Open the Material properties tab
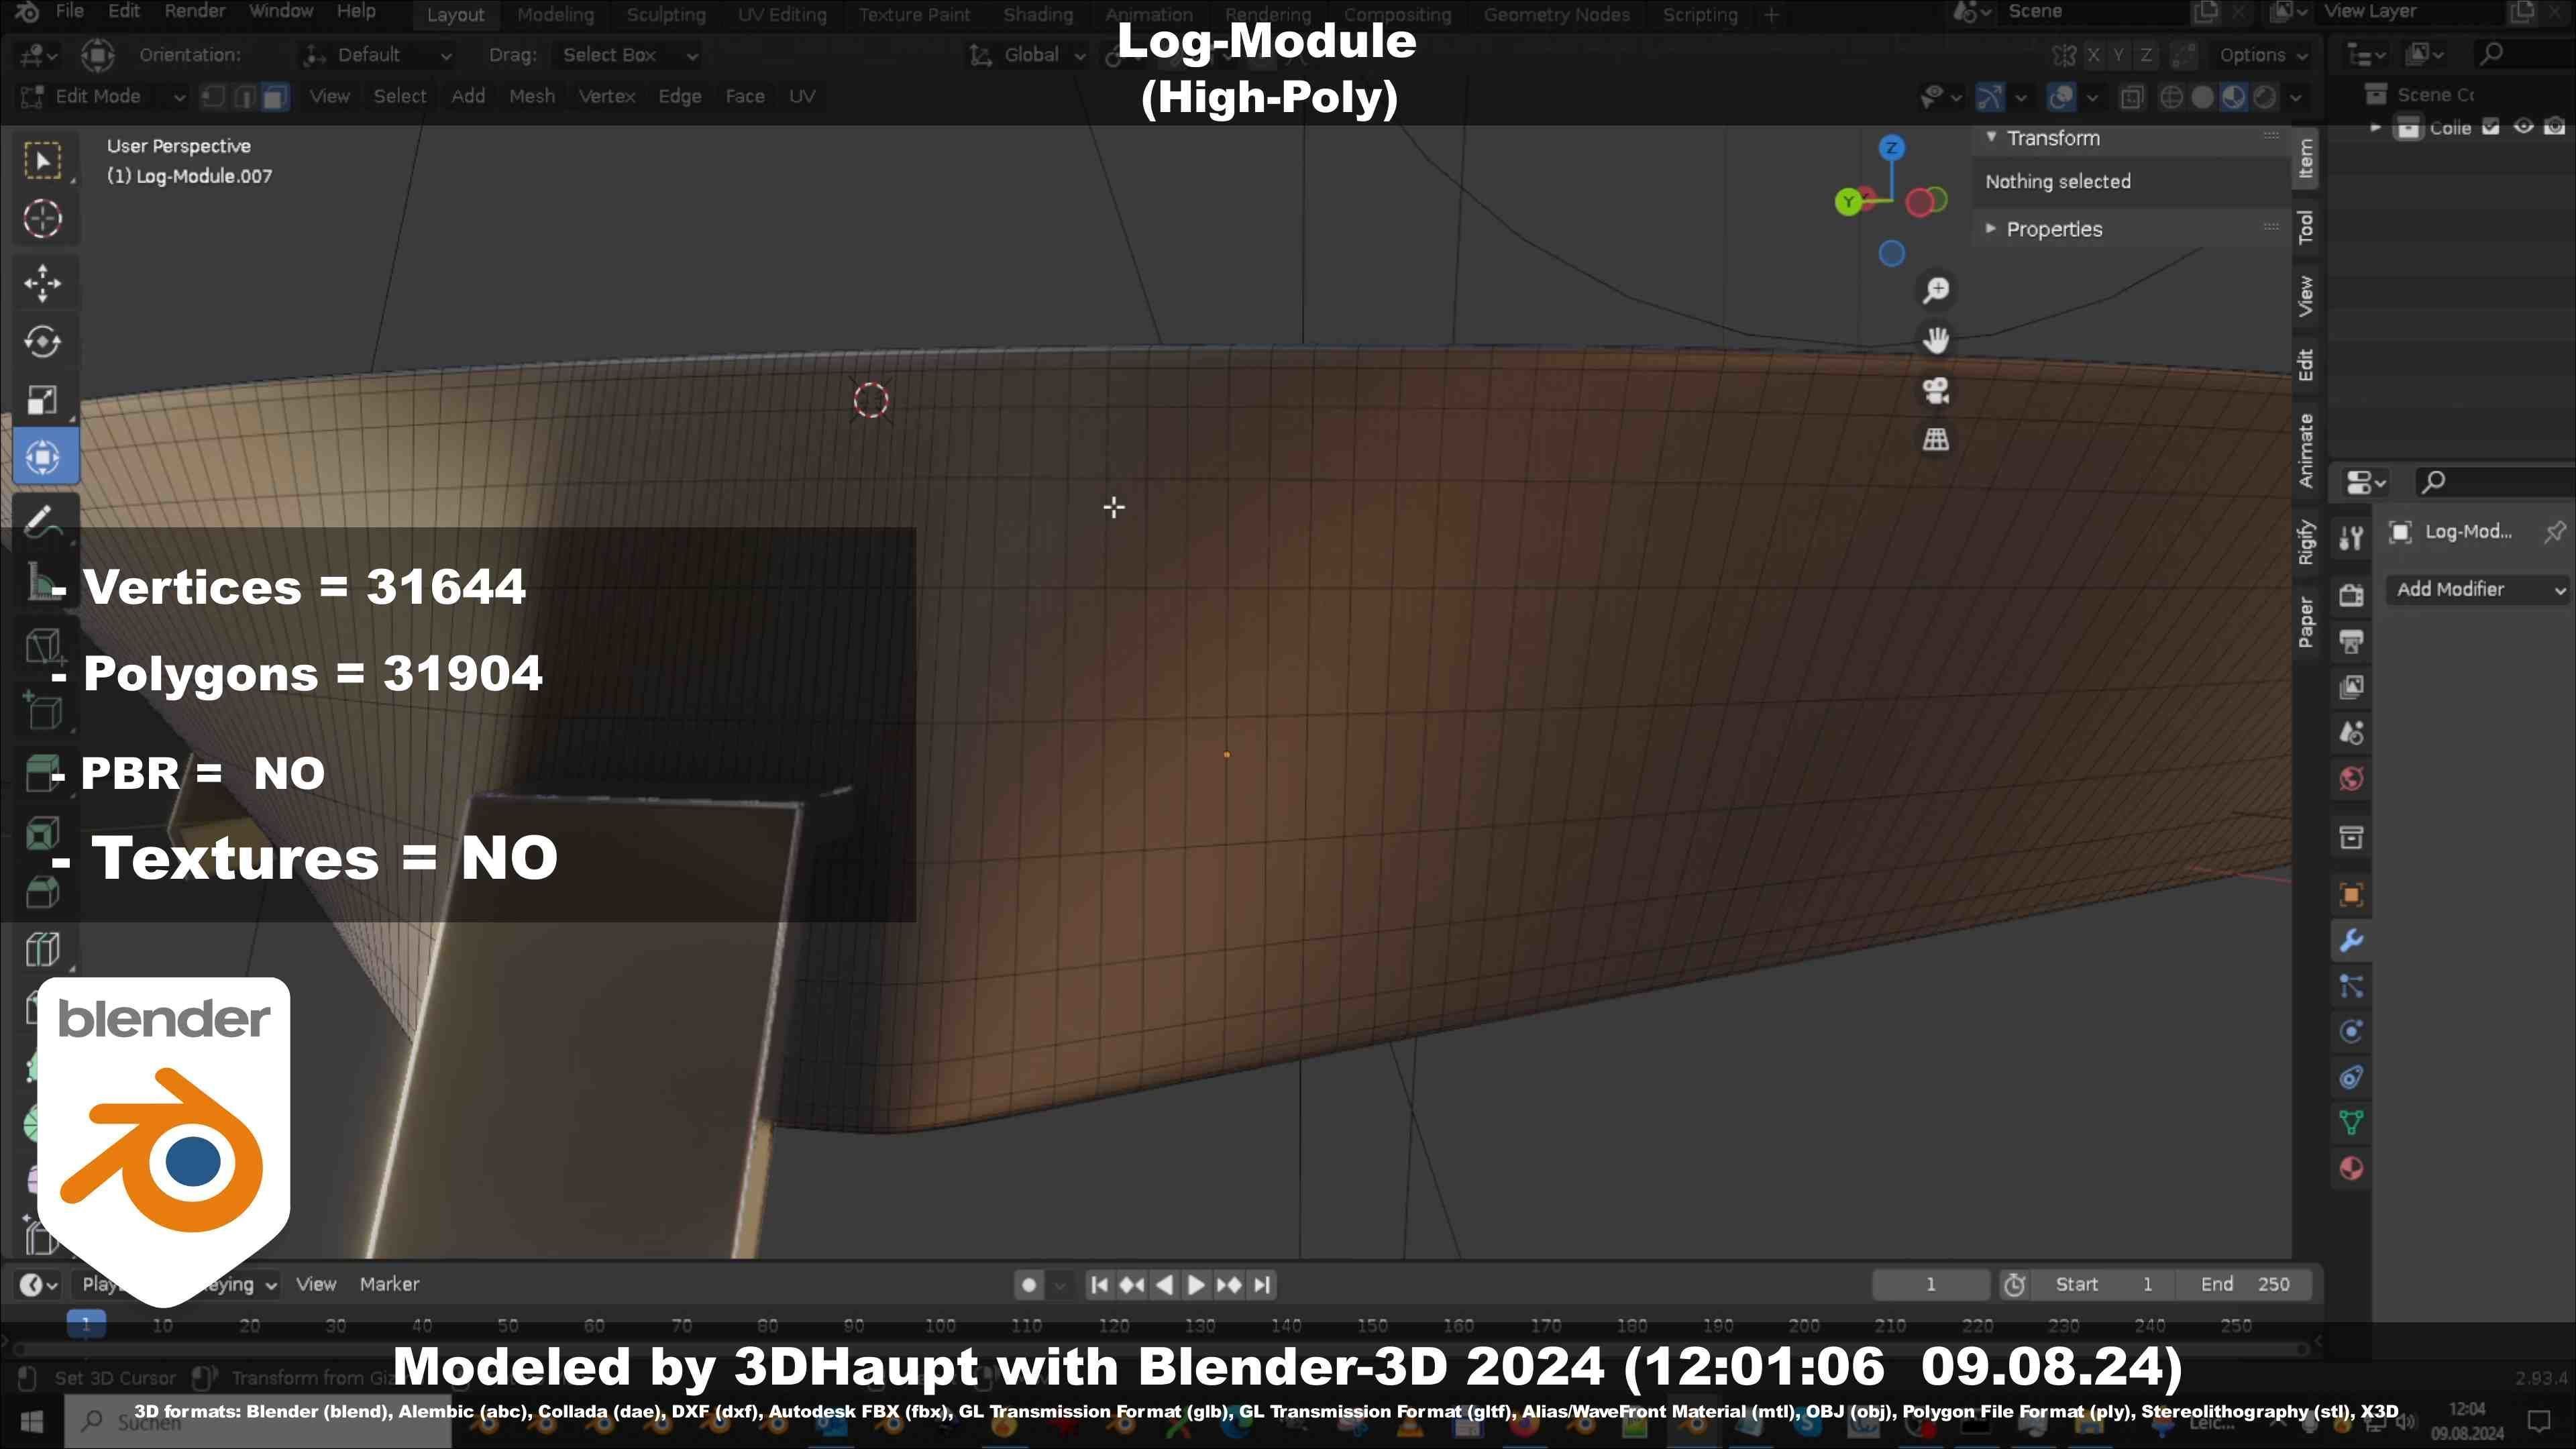Viewport: 2576px width, 1449px height. coord(2351,1168)
